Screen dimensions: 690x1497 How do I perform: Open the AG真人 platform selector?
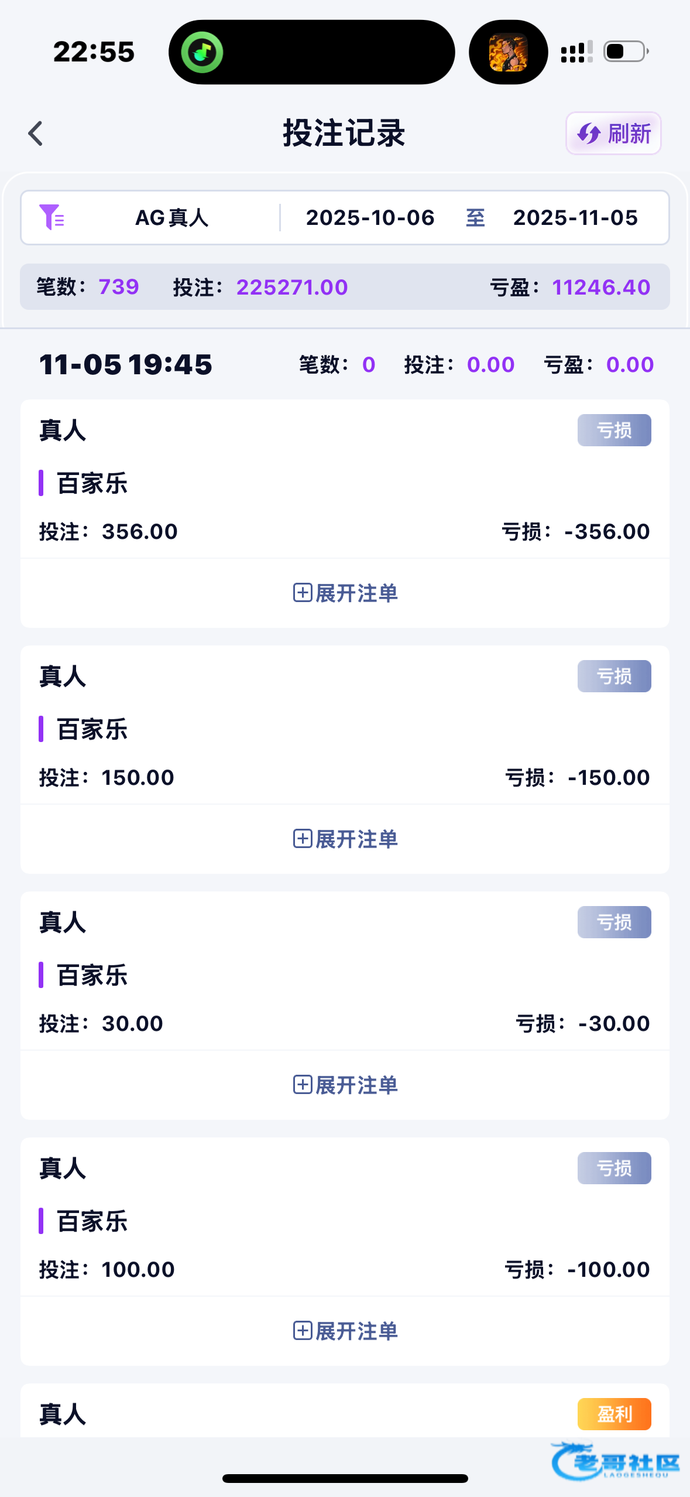[x=171, y=218]
